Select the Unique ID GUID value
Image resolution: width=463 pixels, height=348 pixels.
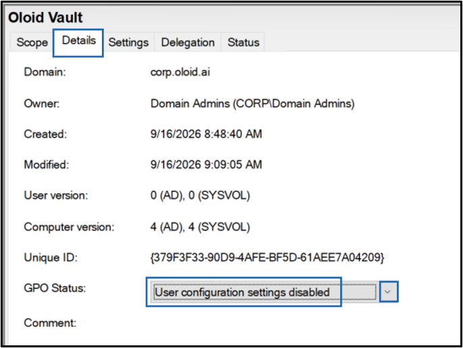point(267,258)
